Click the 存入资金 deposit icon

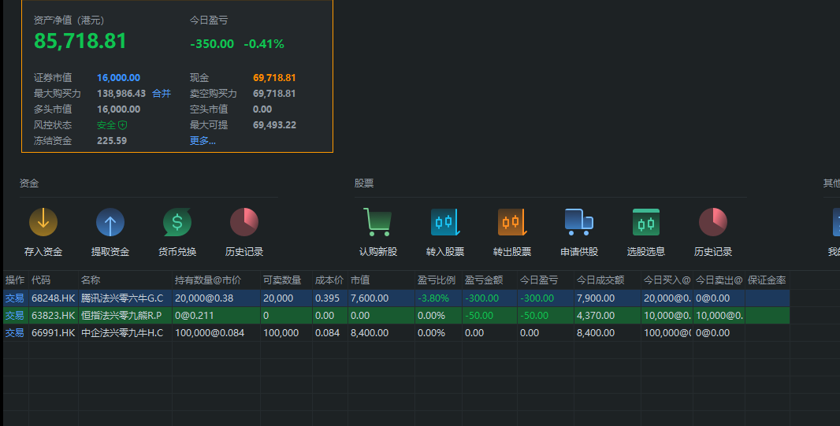tap(43, 221)
